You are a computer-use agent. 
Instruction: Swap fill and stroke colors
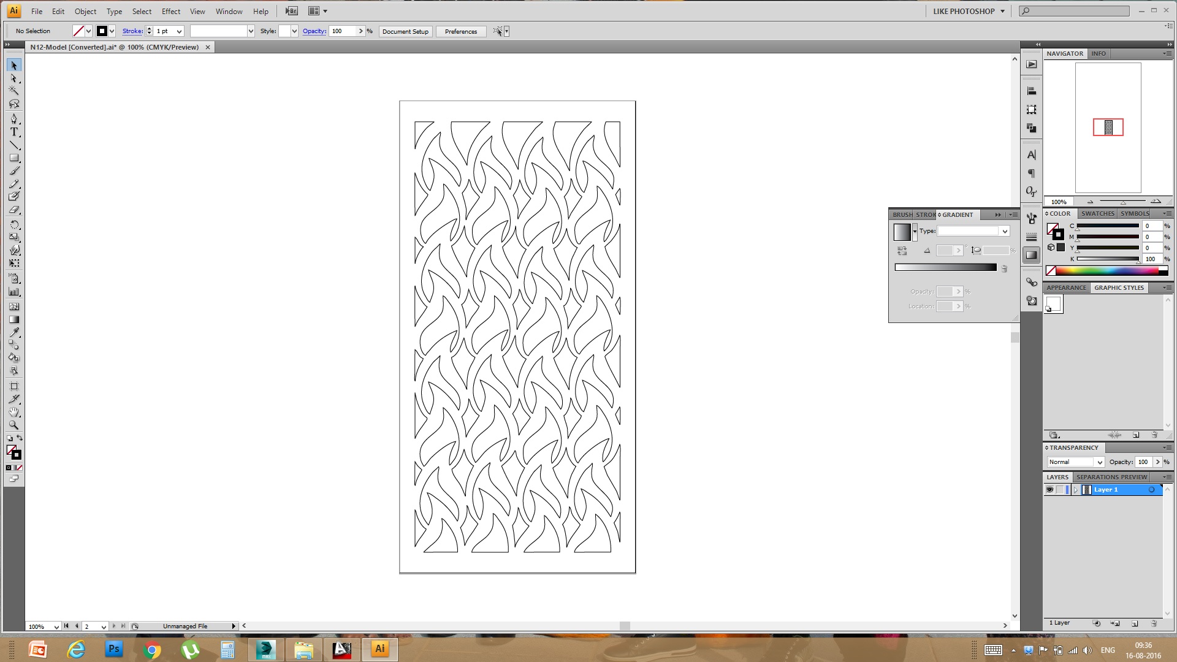point(20,438)
